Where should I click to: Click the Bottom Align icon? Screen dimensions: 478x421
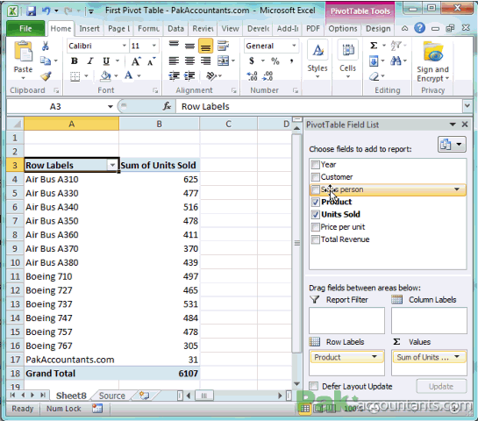tap(205, 46)
